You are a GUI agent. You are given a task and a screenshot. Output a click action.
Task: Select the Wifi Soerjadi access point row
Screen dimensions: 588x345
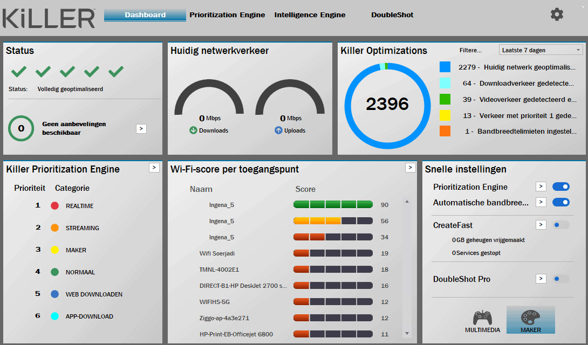click(293, 253)
